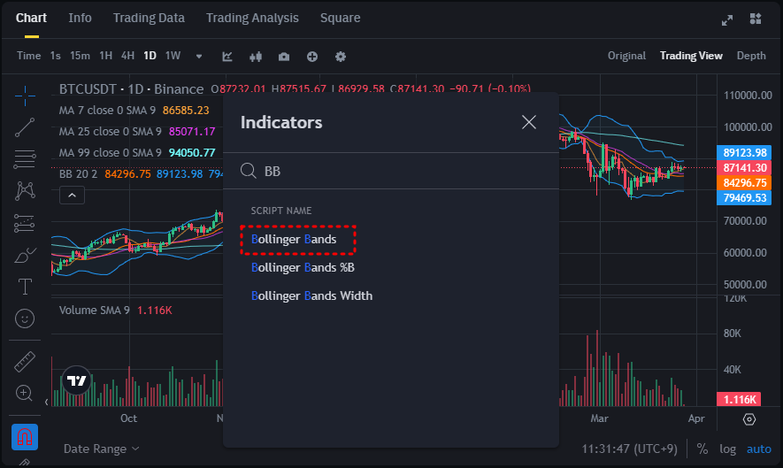Select the ruler measure tool
783x468 pixels.
click(25, 362)
